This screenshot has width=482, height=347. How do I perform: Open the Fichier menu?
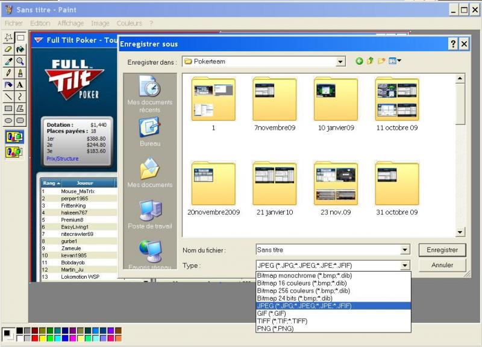click(13, 24)
